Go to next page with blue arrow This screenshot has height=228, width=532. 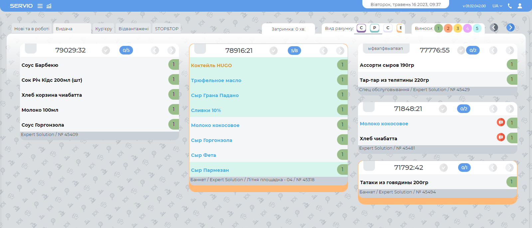510,28
